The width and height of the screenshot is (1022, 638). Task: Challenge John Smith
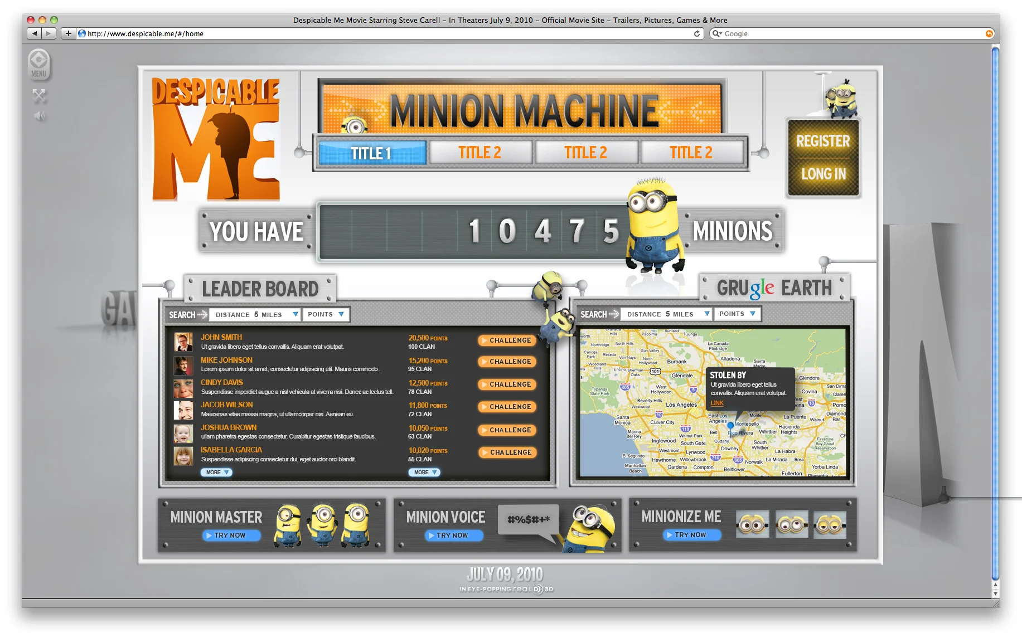coord(507,340)
